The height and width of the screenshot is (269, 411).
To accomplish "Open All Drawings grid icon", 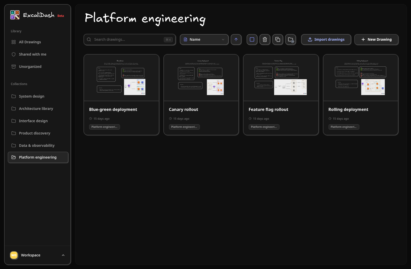I will coord(14,42).
